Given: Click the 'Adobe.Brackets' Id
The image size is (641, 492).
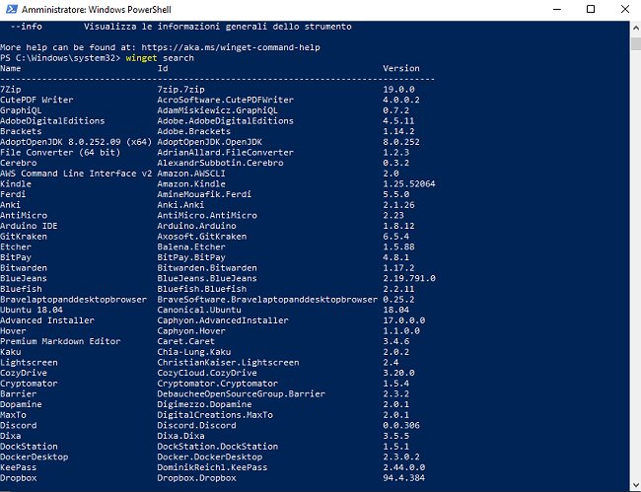Looking at the screenshot, I should [x=193, y=131].
